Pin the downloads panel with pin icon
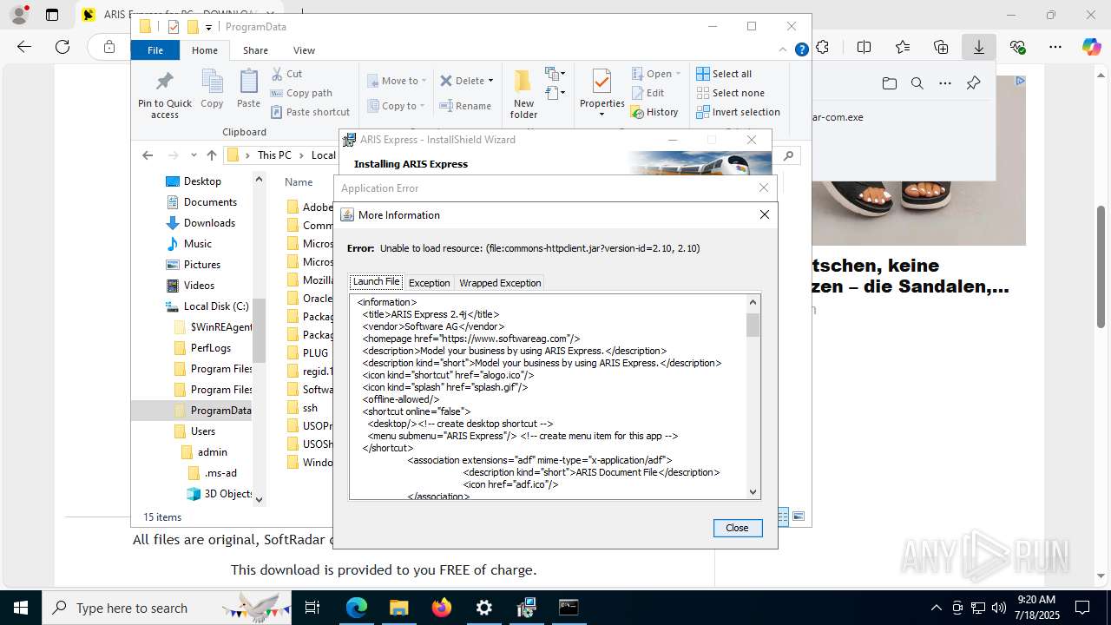The image size is (1111, 625). [973, 83]
